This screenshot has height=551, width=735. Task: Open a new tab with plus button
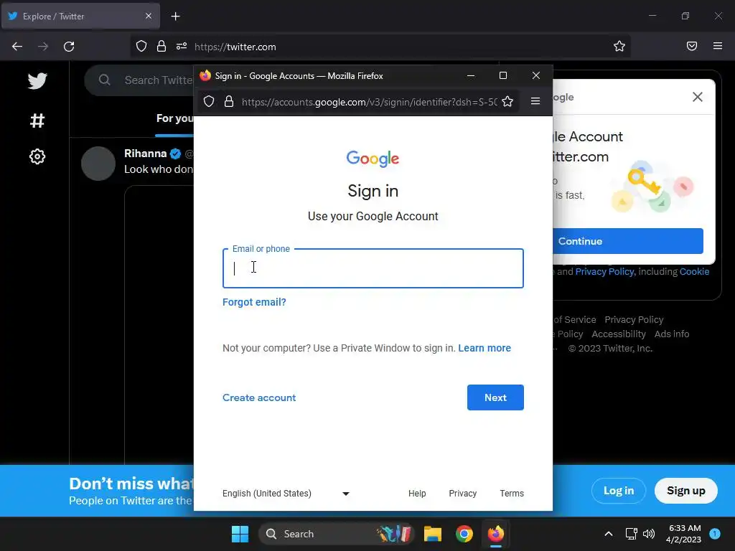pyautogui.click(x=175, y=17)
